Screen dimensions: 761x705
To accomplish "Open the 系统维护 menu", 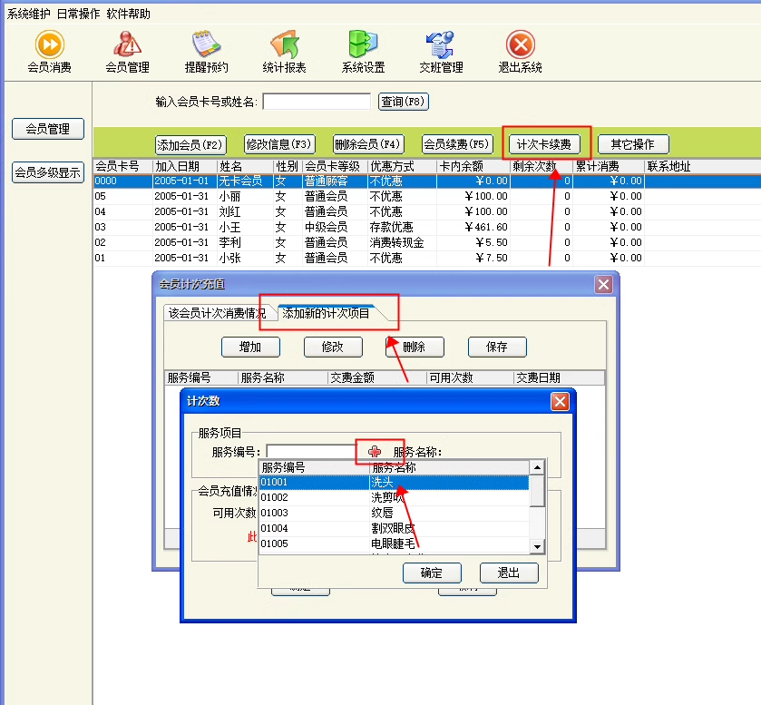I will point(28,15).
